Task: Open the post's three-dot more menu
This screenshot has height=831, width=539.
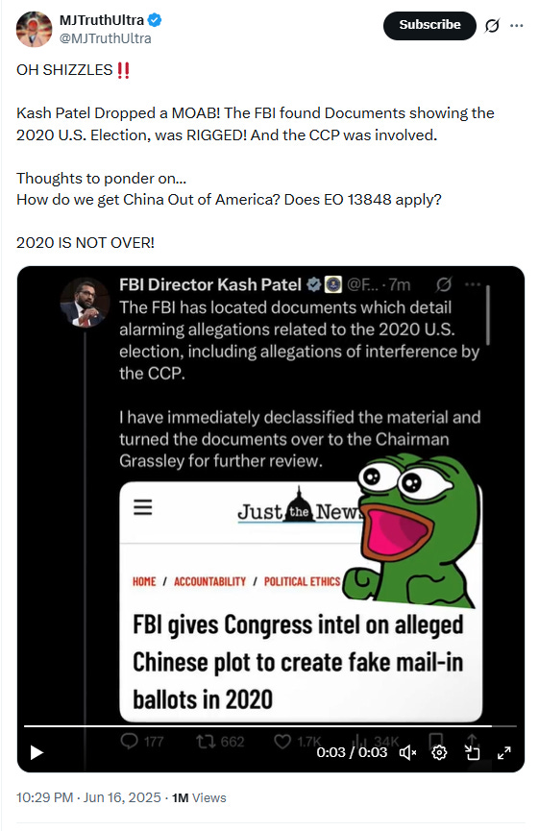Action: 517,25
